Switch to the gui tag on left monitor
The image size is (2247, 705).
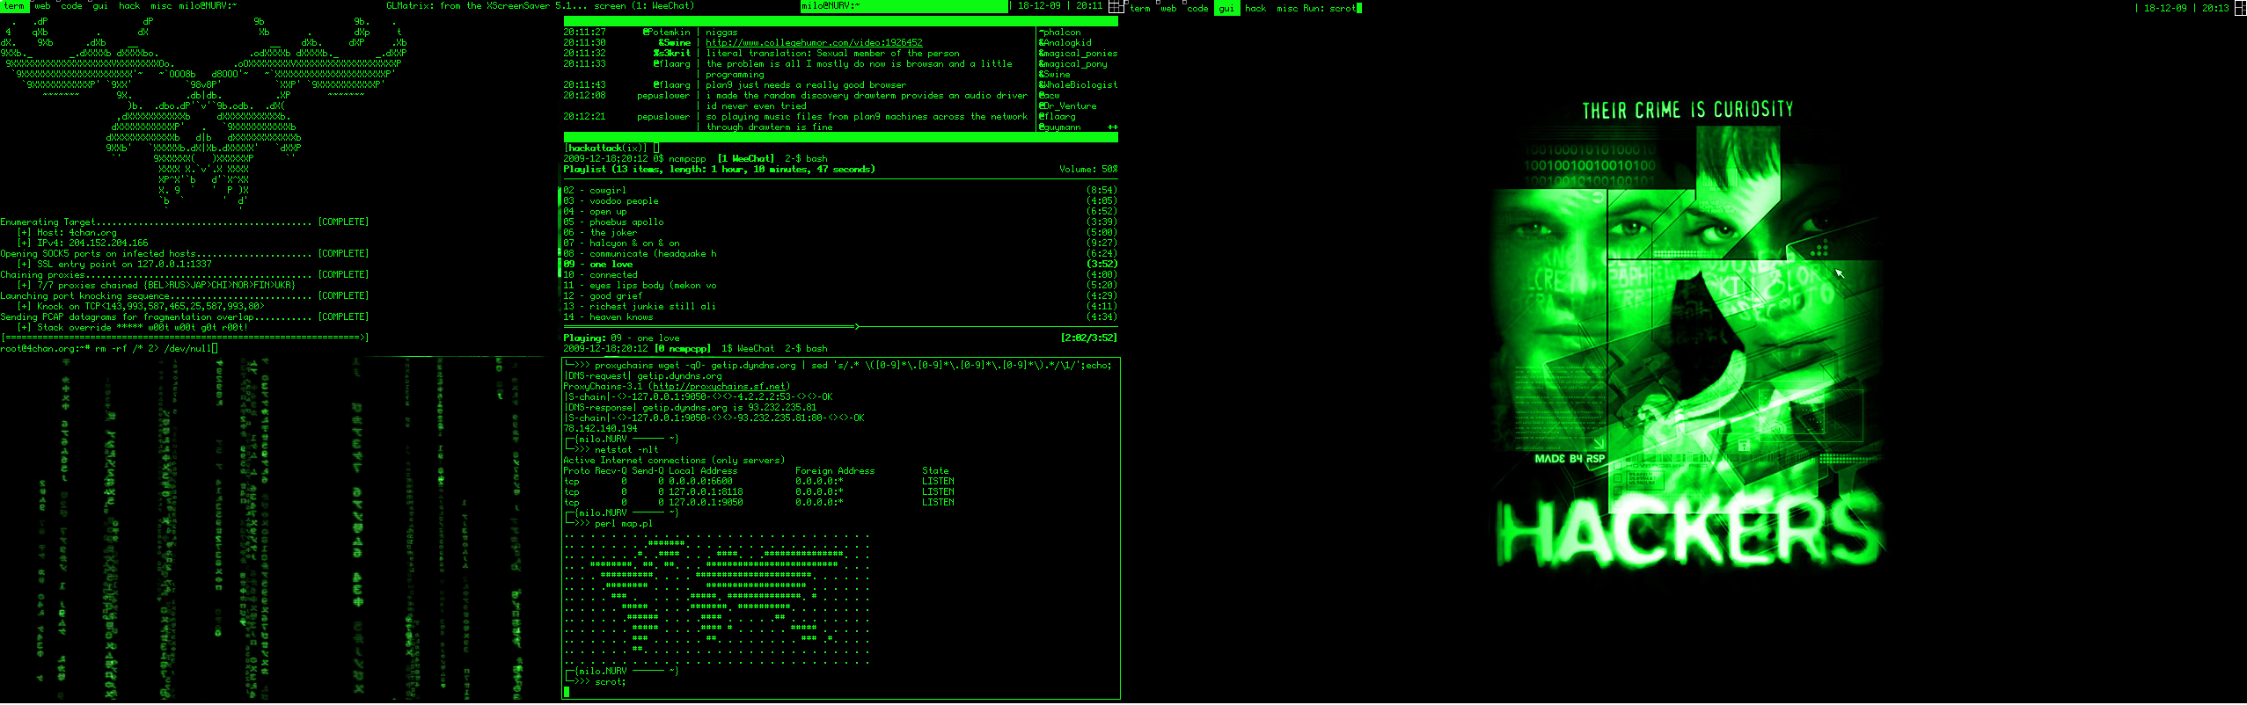tap(101, 6)
